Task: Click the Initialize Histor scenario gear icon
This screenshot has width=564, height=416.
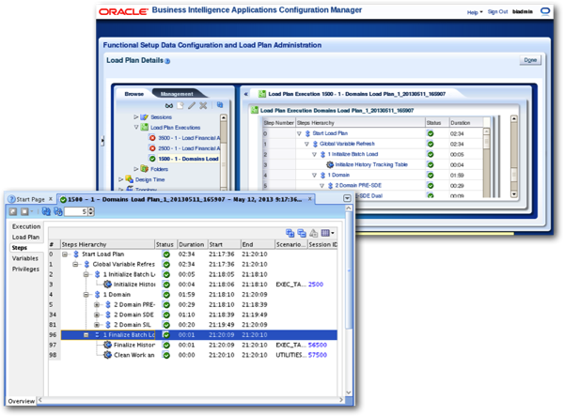Action: click(107, 285)
